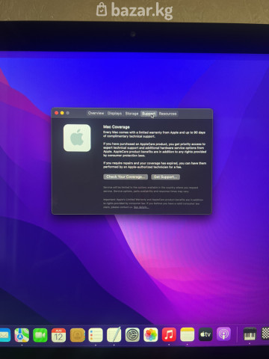Launch Maps app in dock
The height and width of the screenshot is (359, 269).
click(x=22, y=334)
